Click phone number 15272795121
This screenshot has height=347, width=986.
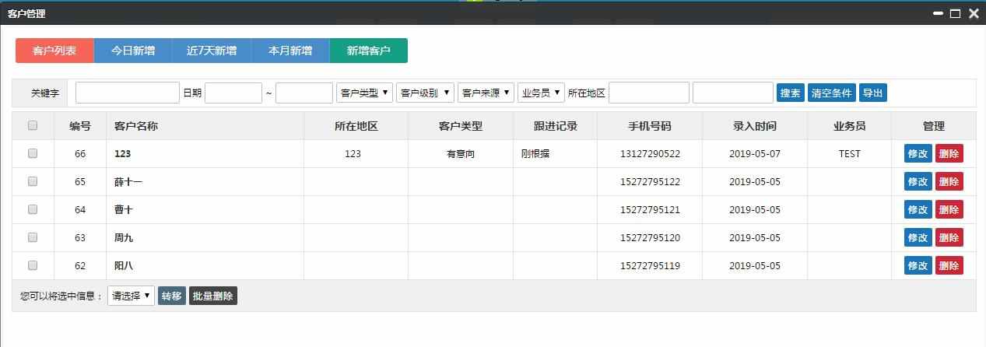(x=650, y=210)
